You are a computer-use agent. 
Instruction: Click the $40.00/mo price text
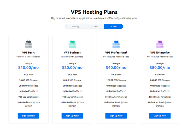click(116, 67)
